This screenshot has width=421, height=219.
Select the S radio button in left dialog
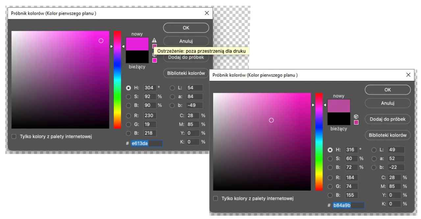[x=128, y=97]
